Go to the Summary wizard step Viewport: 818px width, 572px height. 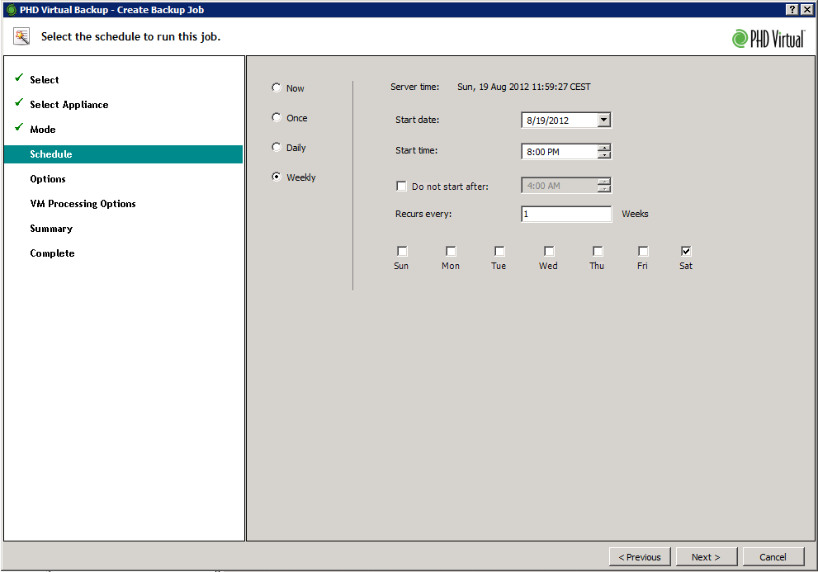[51, 229]
